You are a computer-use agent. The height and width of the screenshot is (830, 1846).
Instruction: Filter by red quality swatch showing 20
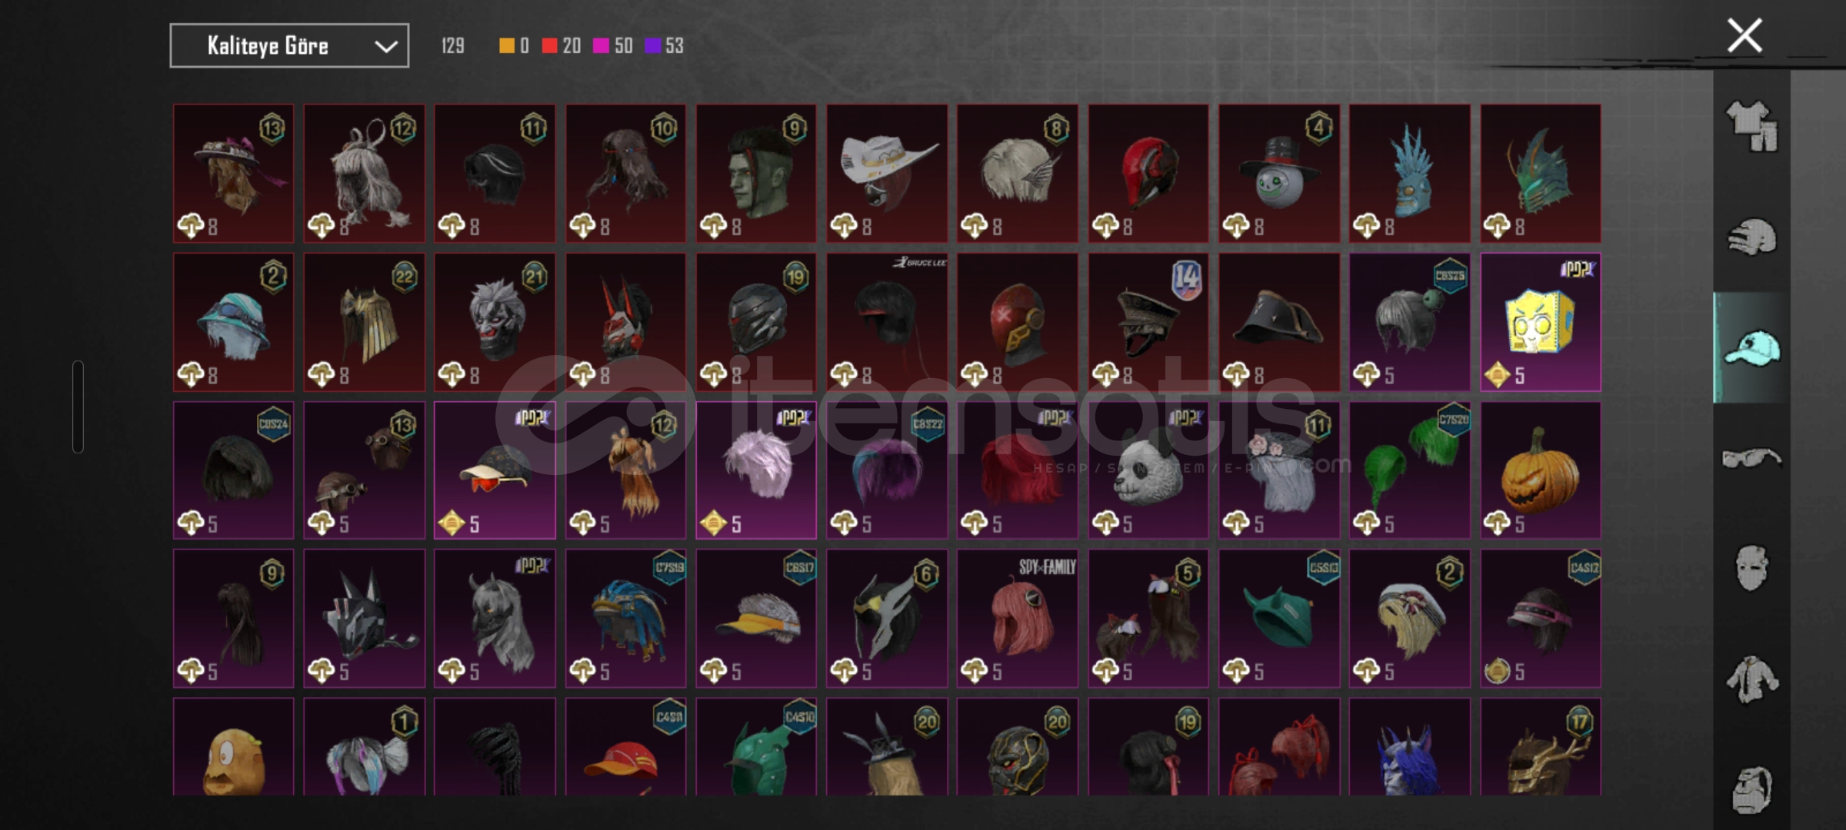[561, 46]
